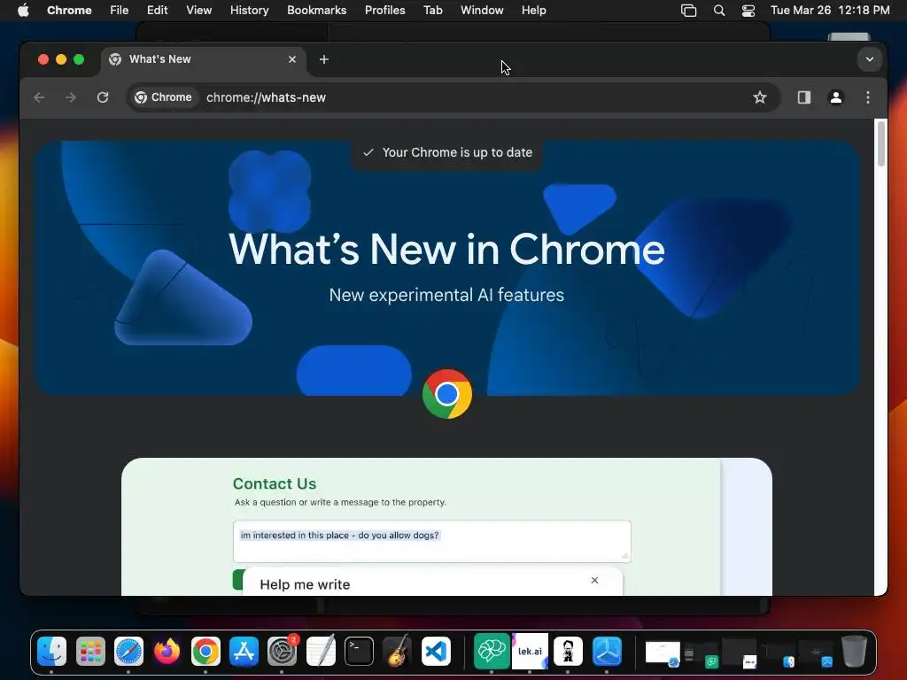Open the Edit menu
Image resolution: width=907 pixels, height=680 pixels.
(158, 11)
